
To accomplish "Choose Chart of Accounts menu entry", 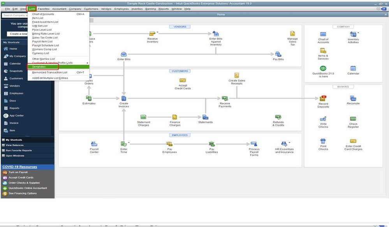I will [x=58, y=14].
